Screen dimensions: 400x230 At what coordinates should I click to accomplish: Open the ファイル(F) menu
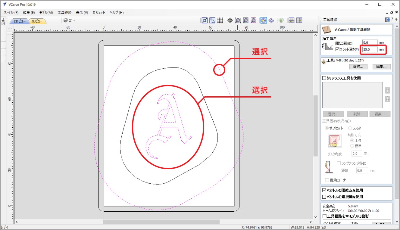click(x=11, y=13)
